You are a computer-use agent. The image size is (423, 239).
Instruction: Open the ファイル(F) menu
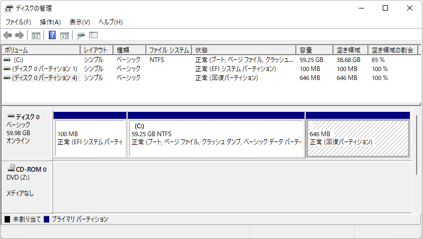pos(19,22)
